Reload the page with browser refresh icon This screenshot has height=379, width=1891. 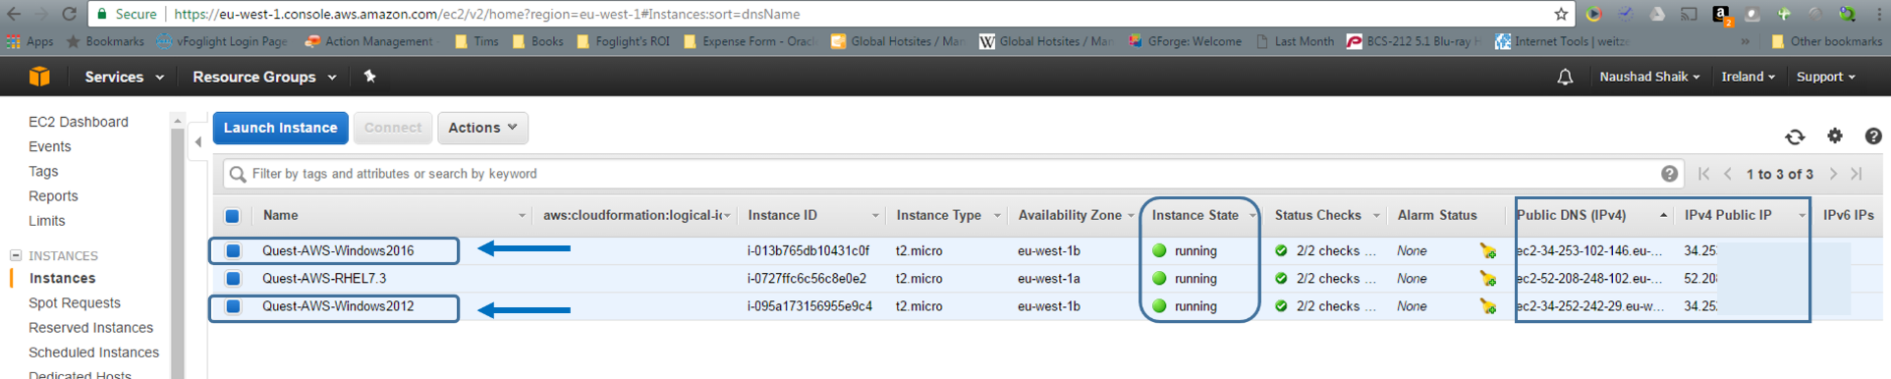click(69, 14)
